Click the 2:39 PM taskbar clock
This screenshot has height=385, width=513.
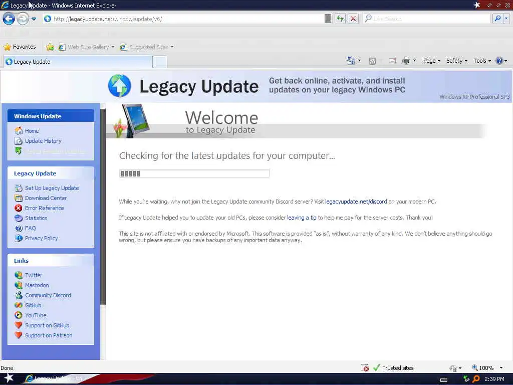(x=494, y=379)
